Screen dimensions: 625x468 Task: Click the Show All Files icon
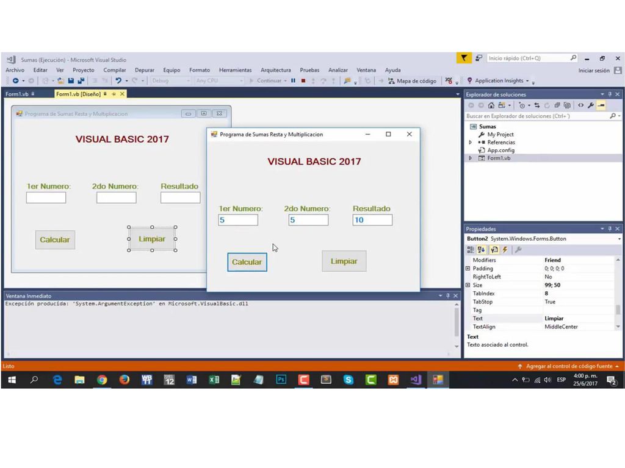[x=567, y=105]
